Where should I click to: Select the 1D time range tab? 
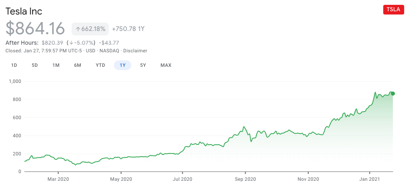(x=14, y=65)
